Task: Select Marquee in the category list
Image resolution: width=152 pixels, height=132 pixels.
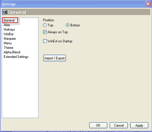Action: click(10, 38)
